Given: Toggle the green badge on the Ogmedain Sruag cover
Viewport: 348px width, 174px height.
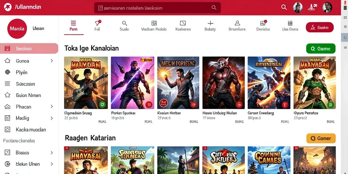Looking at the screenshot, I should [102, 104].
